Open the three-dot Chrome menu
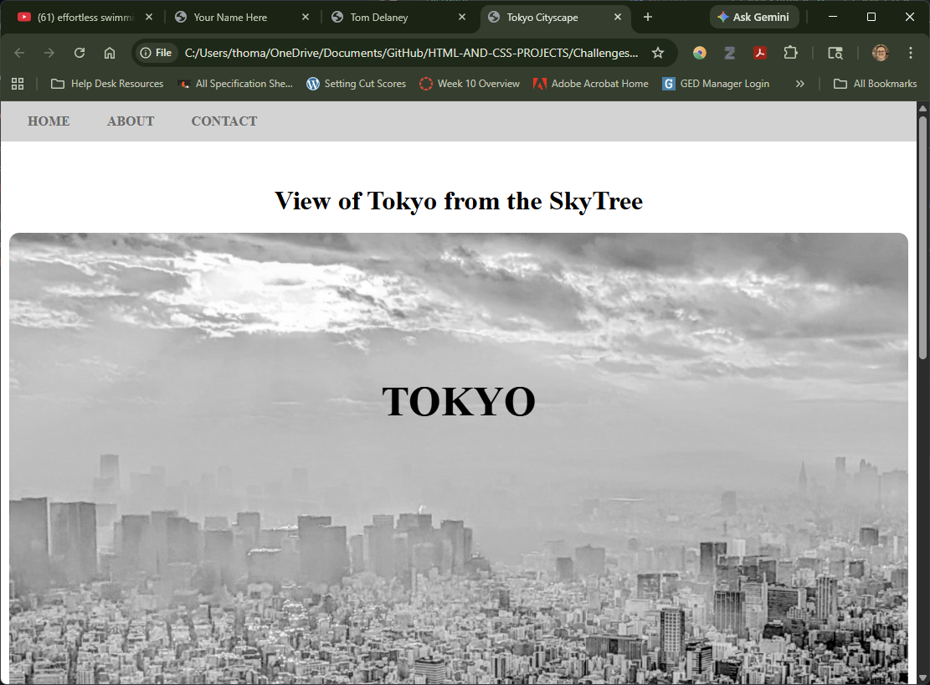 pos(911,52)
